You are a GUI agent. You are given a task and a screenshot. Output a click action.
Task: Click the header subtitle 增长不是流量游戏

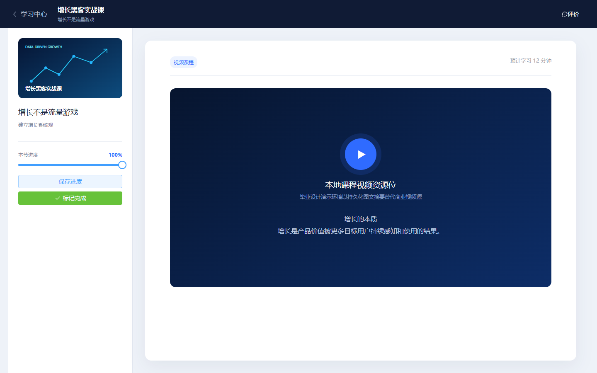click(76, 19)
